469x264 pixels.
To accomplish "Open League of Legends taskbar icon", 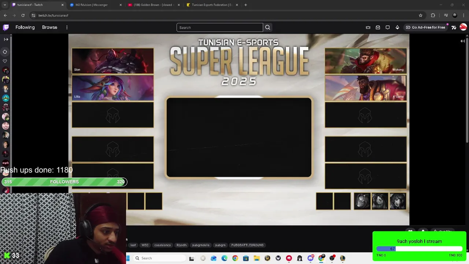I will (x=343, y=258).
